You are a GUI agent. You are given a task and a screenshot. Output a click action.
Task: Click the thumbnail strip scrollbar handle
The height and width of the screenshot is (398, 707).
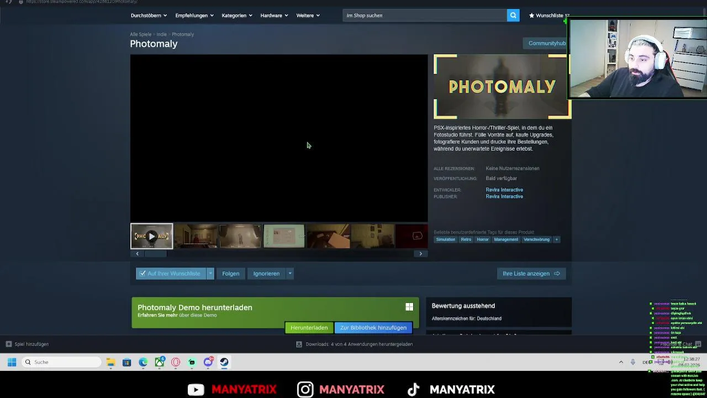155,254
